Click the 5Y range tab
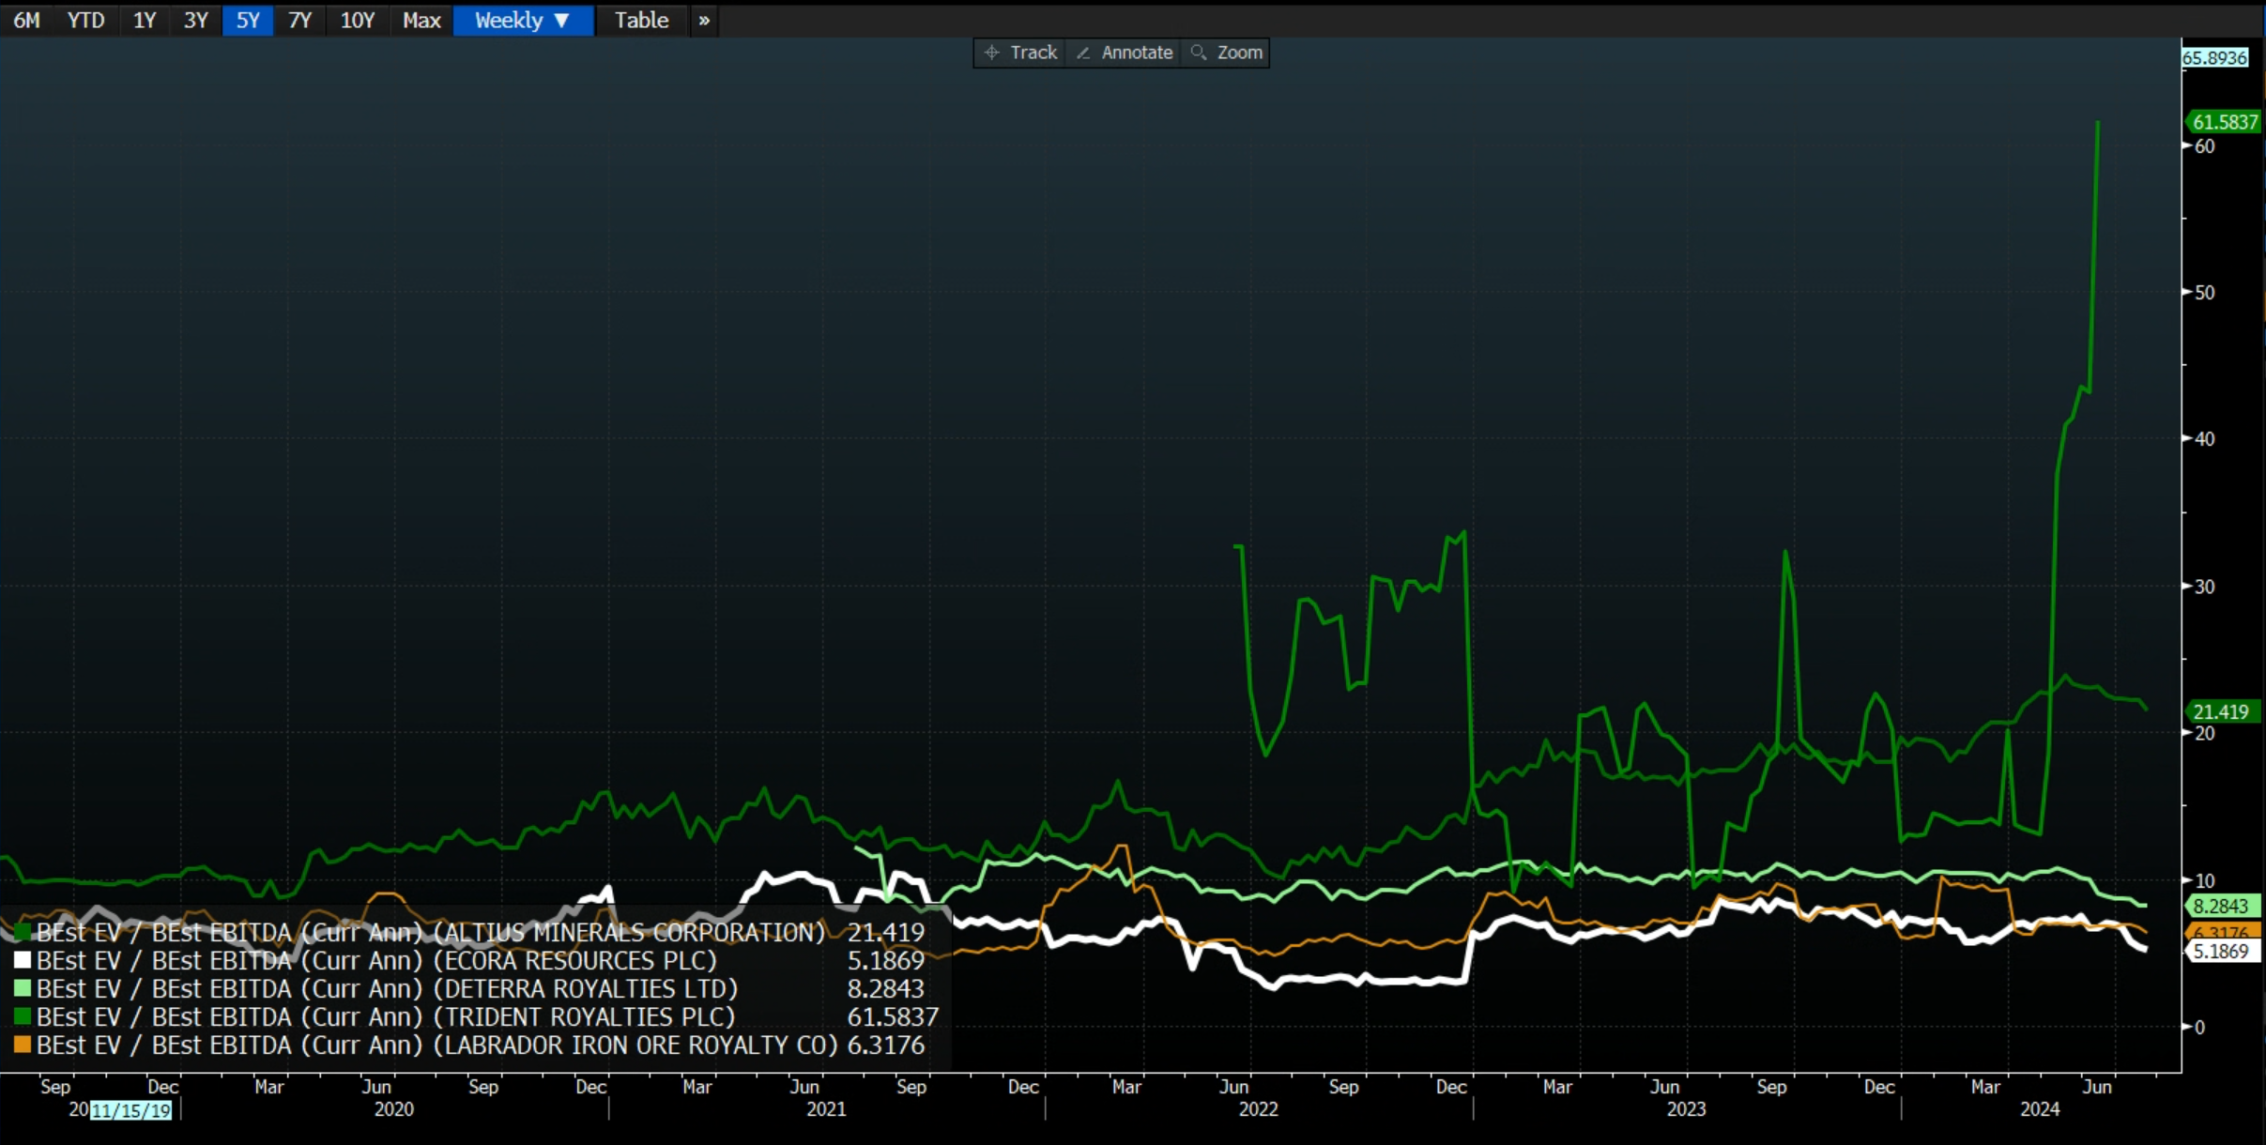The height and width of the screenshot is (1145, 2266). (248, 20)
